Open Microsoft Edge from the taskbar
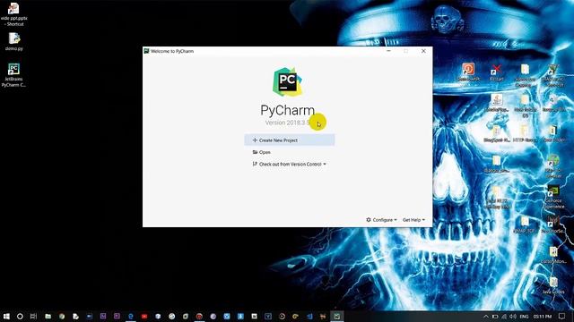 [131, 316]
